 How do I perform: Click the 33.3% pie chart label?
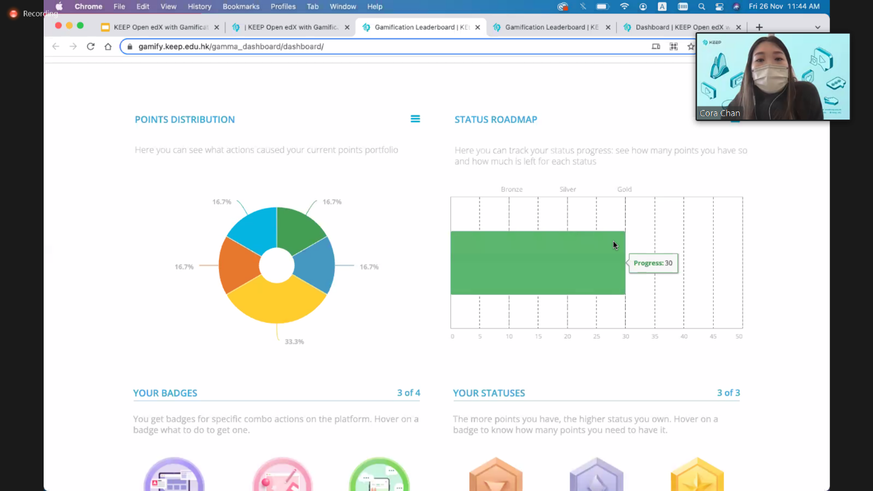(294, 342)
